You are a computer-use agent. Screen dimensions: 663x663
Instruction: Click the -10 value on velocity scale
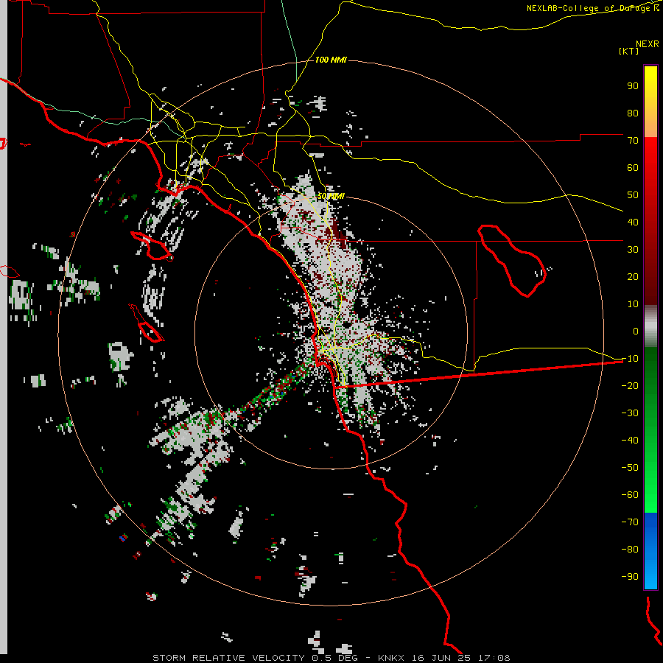(630, 359)
